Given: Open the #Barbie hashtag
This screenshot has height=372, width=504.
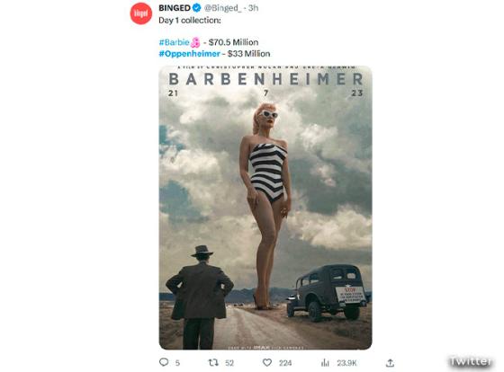Looking at the screenshot, I should 174,42.
